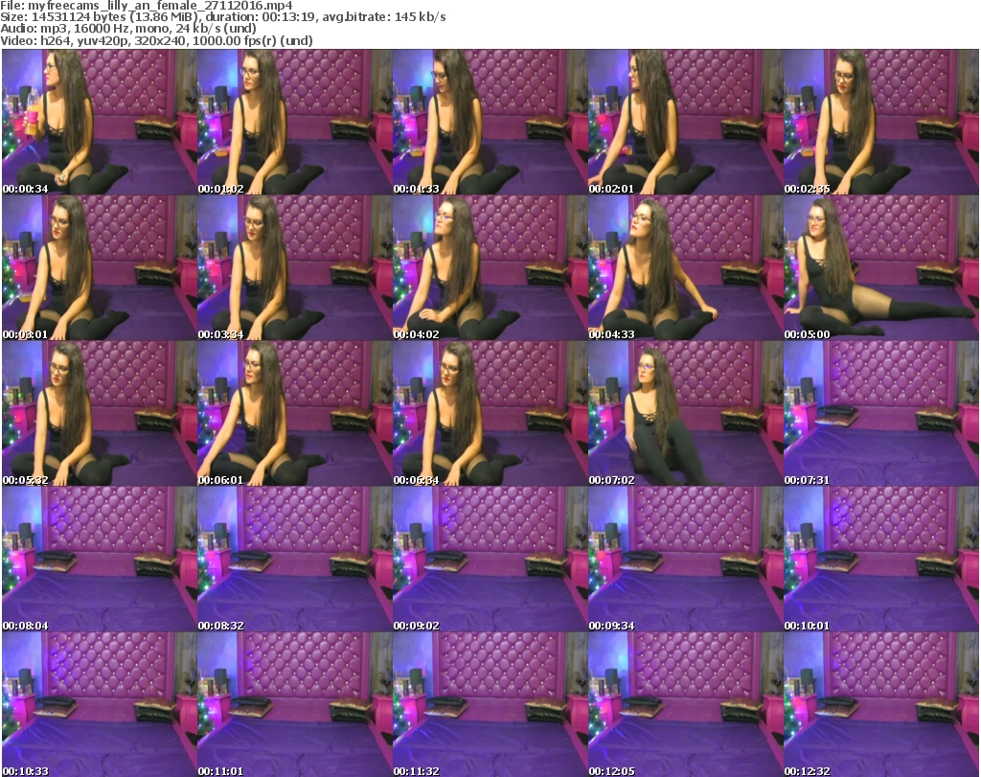Select the thumbnail stamped 00:07:31

point(881,414)
